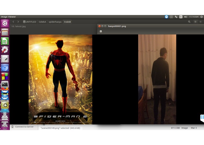Open the workspace grid indicator in top panel
This screenshot has height=145, width=204.
coord(171,17)
